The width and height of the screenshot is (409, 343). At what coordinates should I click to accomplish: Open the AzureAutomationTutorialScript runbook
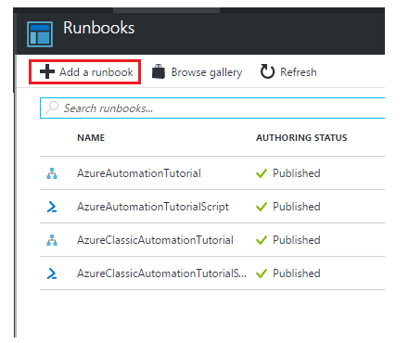tap(153, 207)
